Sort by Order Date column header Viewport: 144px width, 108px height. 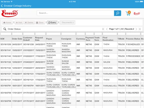tap(17, 39)
